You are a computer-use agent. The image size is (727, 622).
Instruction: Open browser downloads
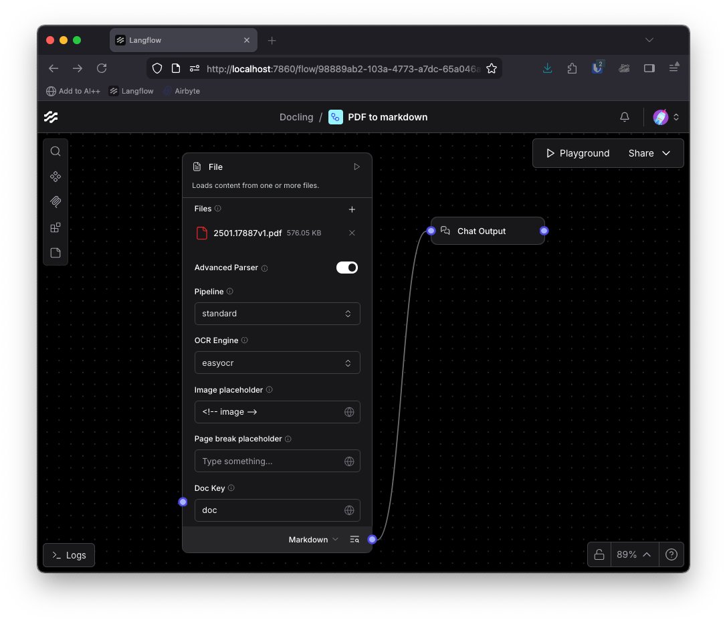click(548, 69)
